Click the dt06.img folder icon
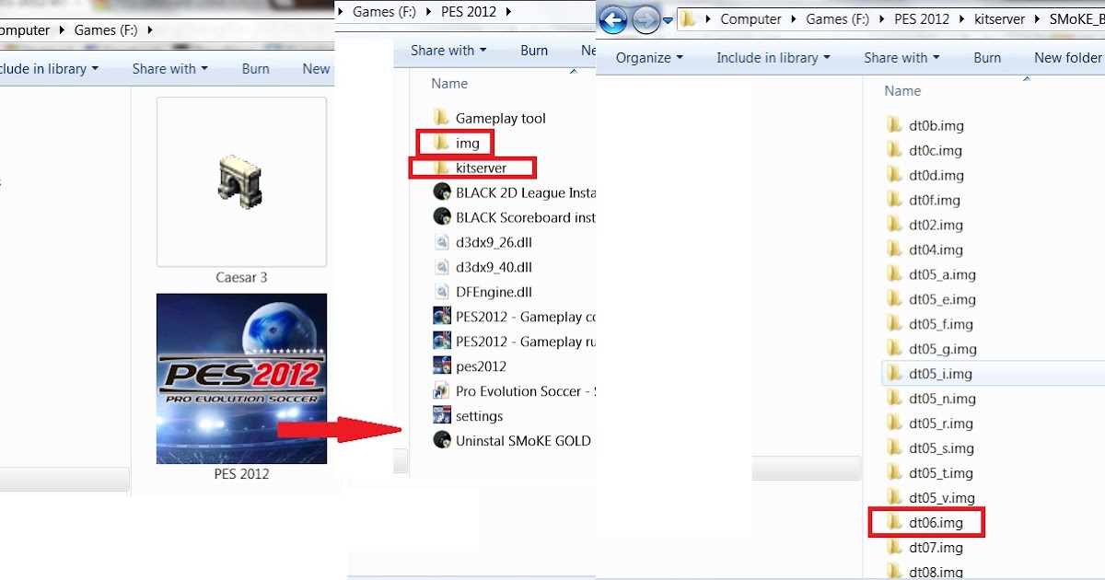The height and width of the screenshot is (580, 1105). (x=894, y=523)
